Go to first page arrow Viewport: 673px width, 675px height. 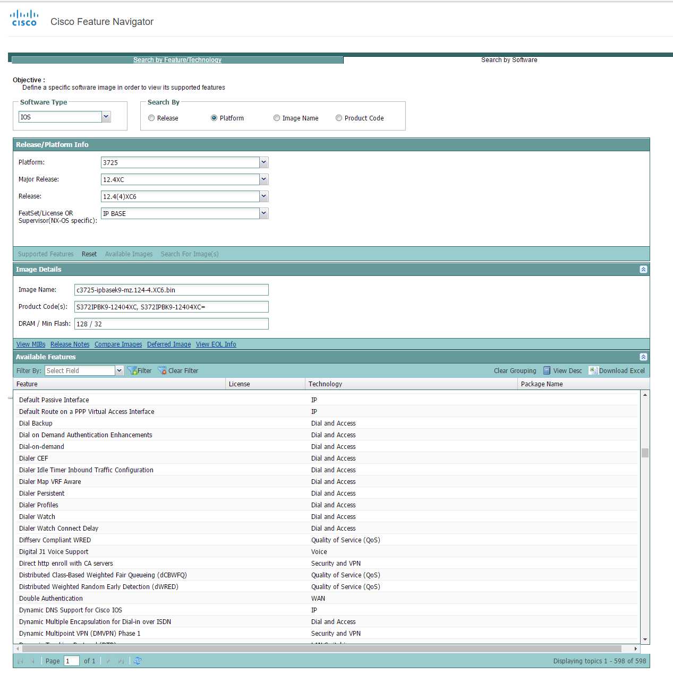(21, 661)
